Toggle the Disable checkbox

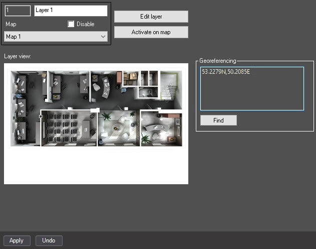71,24
